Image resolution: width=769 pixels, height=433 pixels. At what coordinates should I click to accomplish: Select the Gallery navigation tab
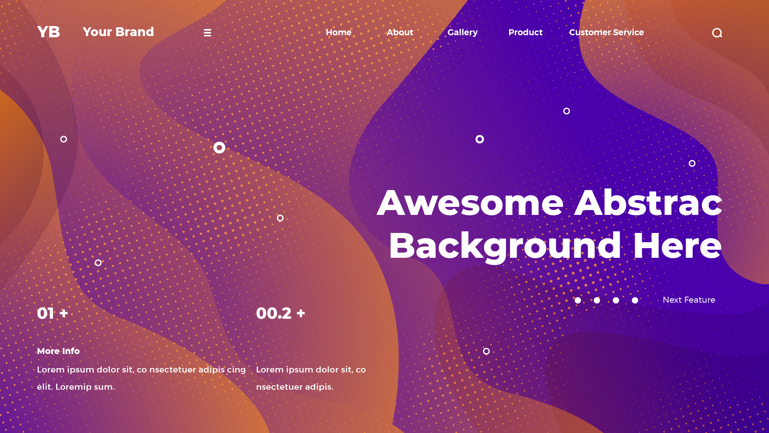pos(462,32)
